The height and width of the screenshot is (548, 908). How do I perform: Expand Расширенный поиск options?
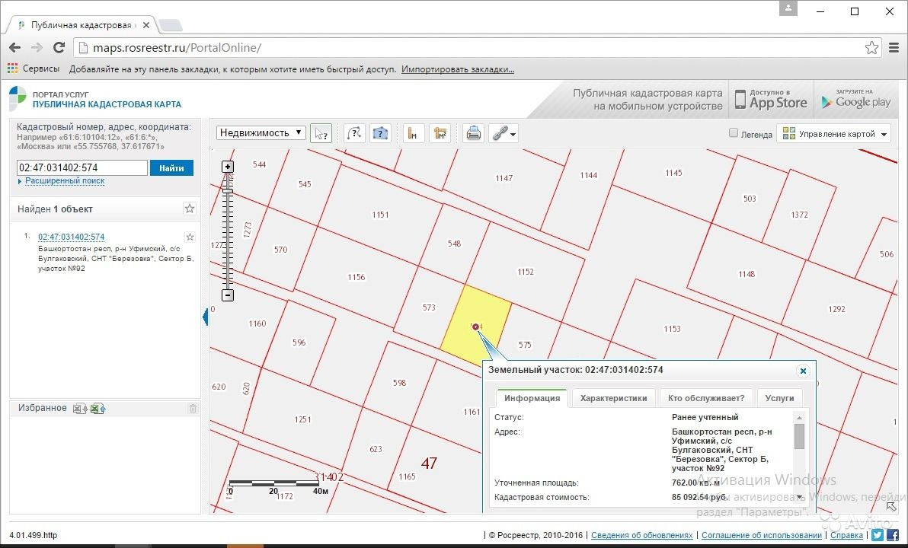click(64, 181)
